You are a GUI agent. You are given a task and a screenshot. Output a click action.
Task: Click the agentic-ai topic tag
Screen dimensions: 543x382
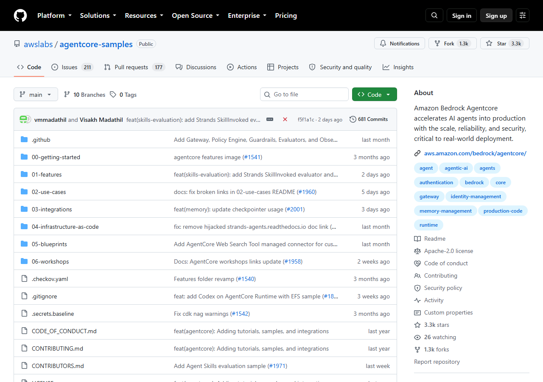(456, 168)
